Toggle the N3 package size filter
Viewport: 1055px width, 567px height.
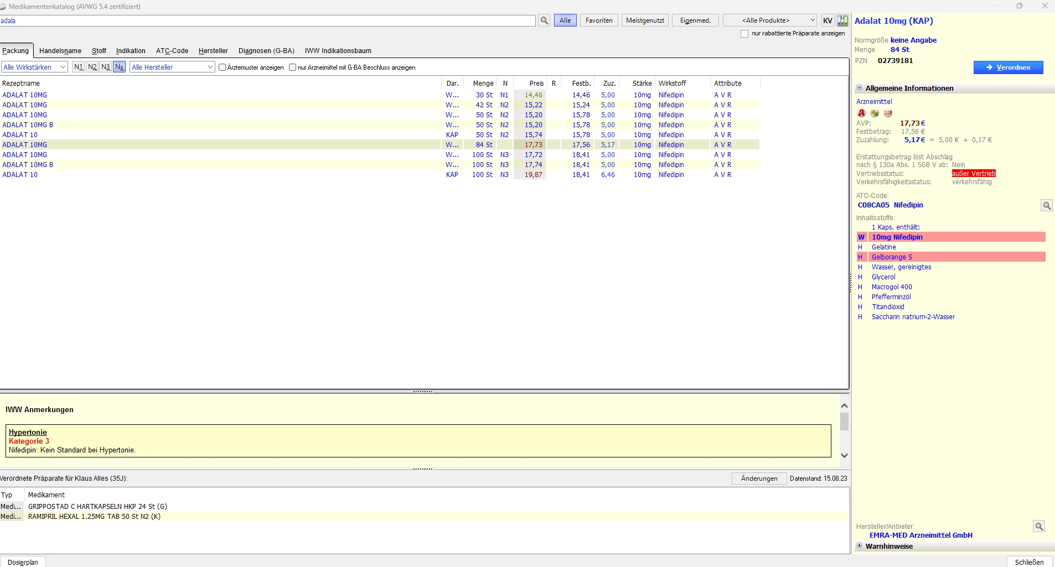[106, 67]
